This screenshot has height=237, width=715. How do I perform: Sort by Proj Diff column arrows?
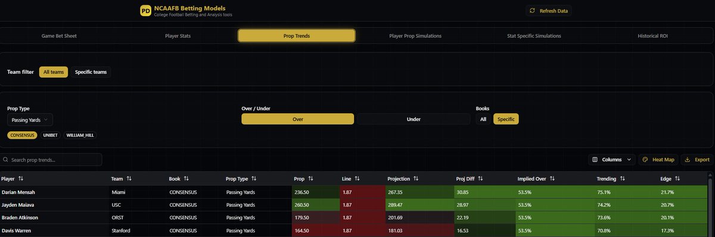pyautogui.click(x=480, y=178)
